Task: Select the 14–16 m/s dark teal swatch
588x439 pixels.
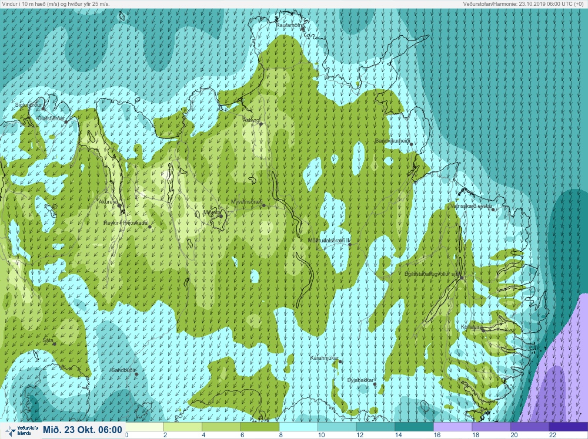Action: [x=415, y=427]
